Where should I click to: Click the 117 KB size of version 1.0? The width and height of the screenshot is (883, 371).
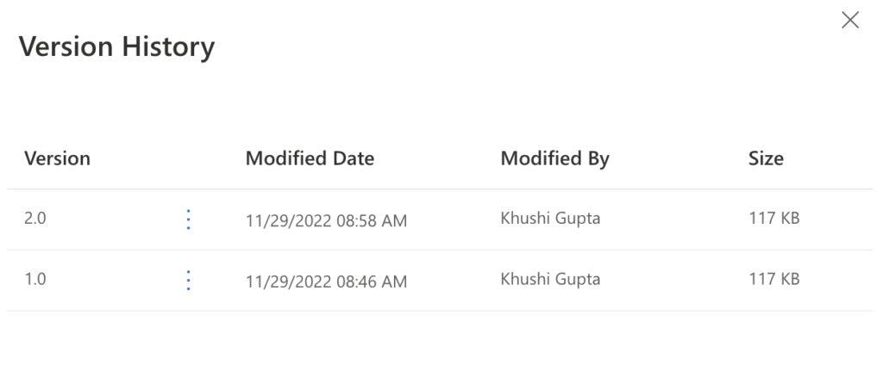773,279
